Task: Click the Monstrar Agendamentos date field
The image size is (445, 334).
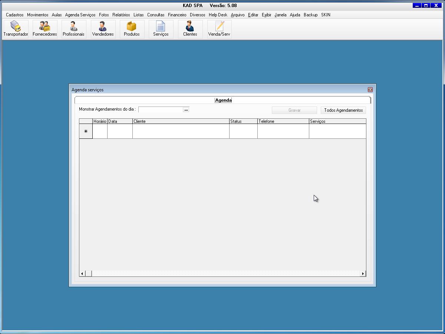Action: click(161, 110)
